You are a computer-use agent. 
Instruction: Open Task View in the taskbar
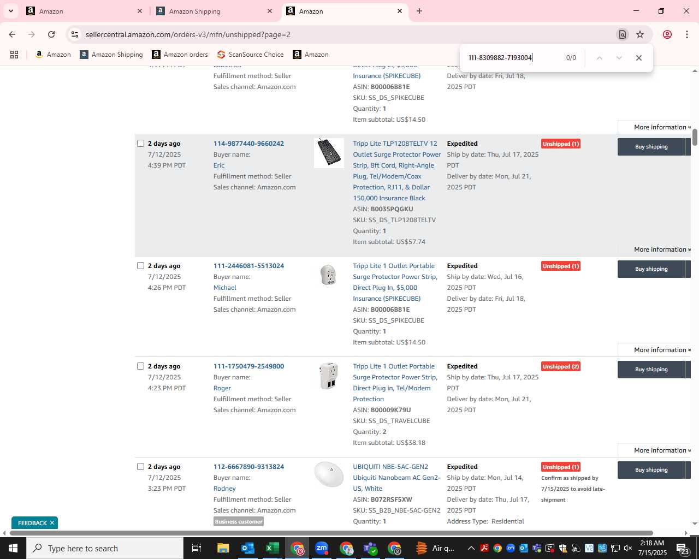click(197, 548)
